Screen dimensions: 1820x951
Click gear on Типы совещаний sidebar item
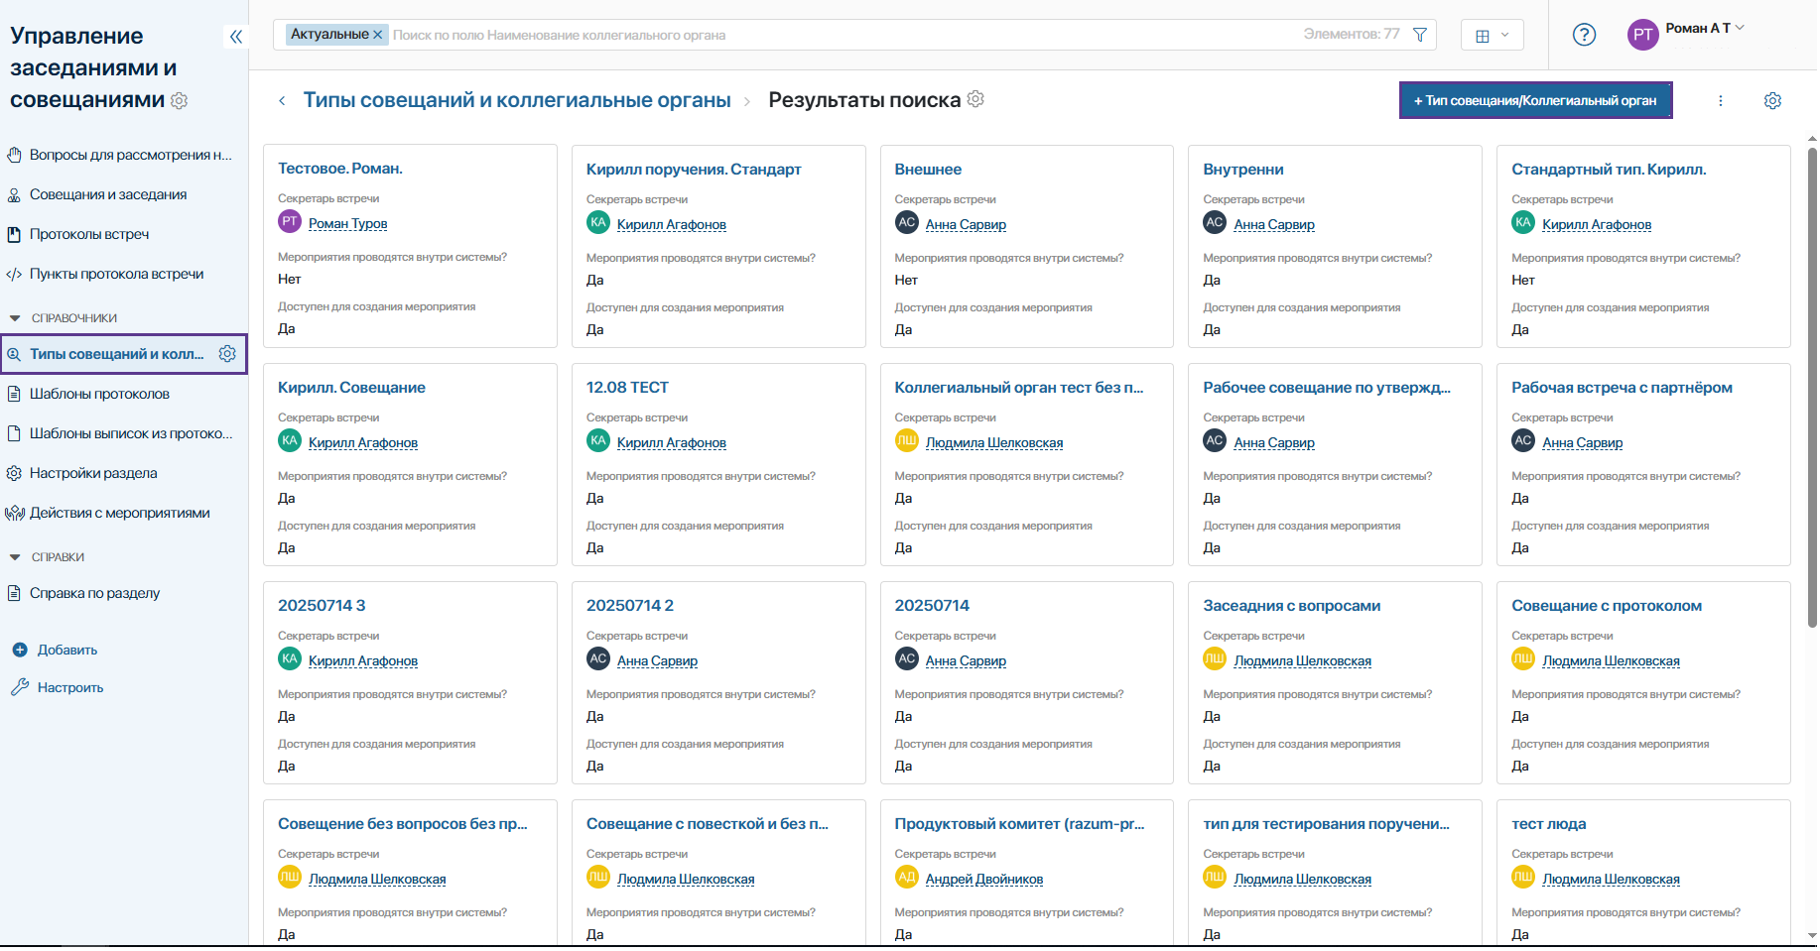pyautogui.click(x=227, y=354)
